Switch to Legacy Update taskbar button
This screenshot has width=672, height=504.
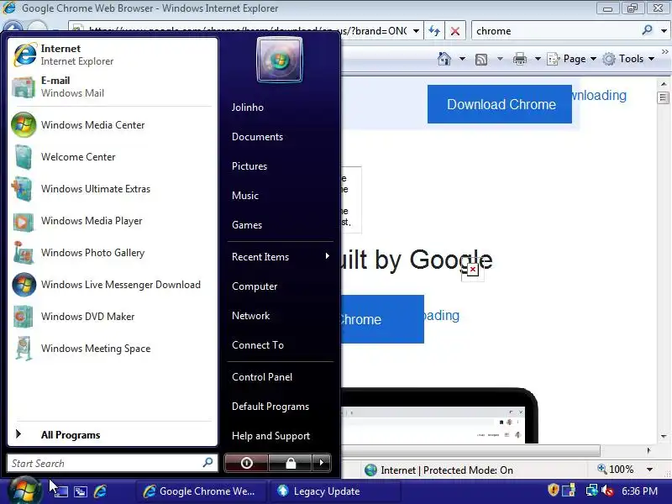[334, 491]
